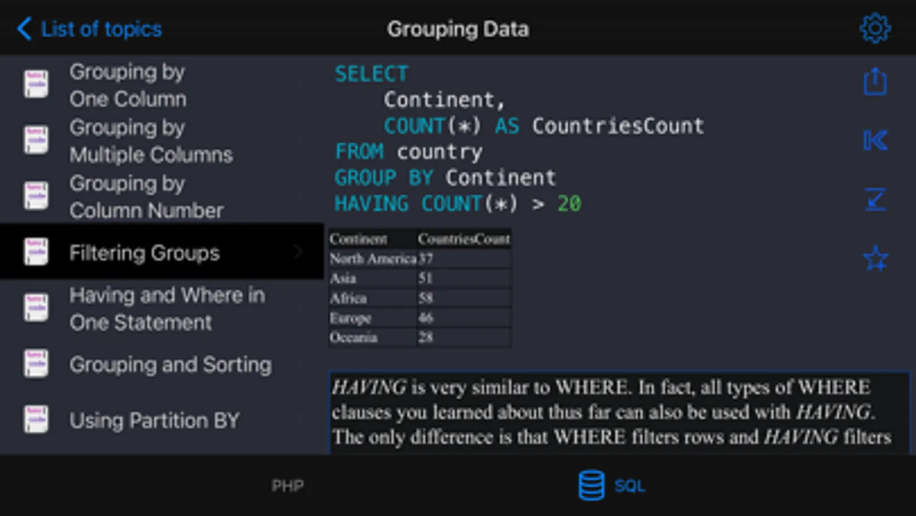
Task: Switch to the PHP tab
Action: 288,486
